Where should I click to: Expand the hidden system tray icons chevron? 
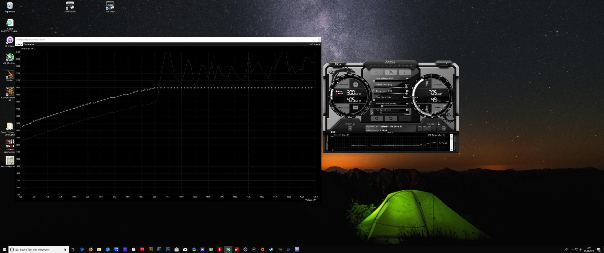coord(572,250)
